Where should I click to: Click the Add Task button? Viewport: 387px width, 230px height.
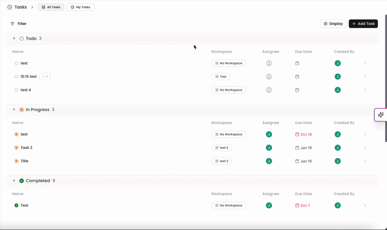pos(363,24)
